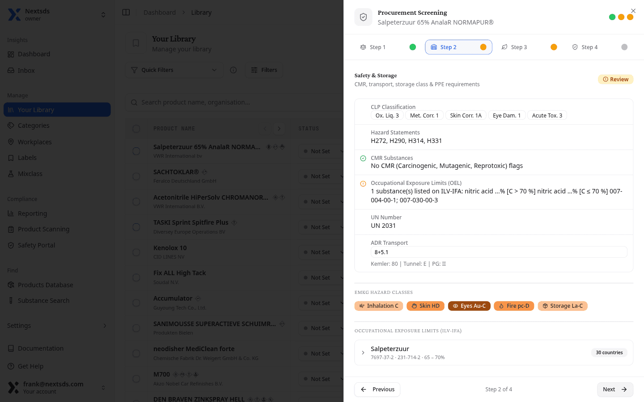Select the Accumulator row checkbox
This screenshot has width=644, height=402.
(136, 303)
